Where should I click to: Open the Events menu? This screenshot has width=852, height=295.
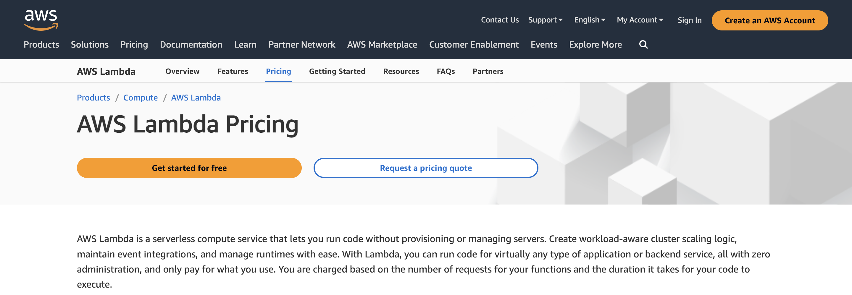[x=544, y=45]
